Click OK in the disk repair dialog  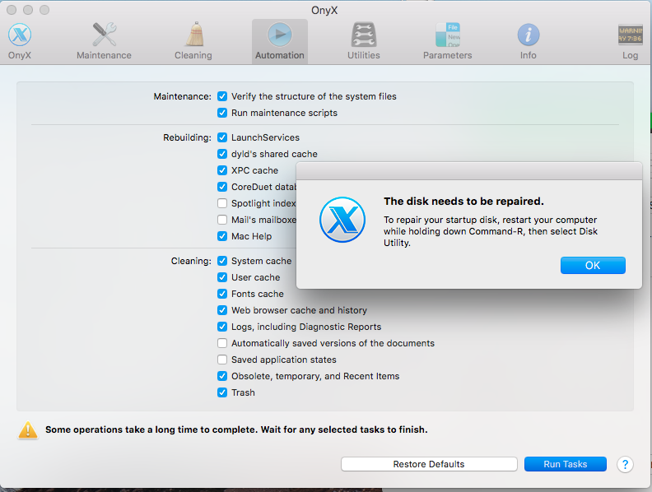[x=593, y=266]
